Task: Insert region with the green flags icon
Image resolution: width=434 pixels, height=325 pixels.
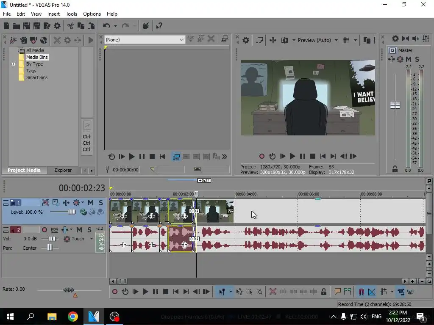Action: pyautogui.click(x=348, y=292)
